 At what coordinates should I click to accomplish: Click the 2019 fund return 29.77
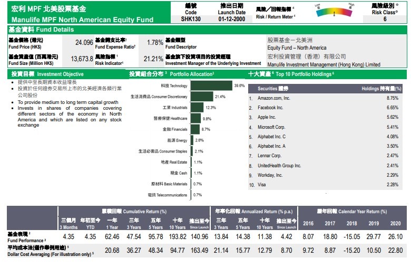pos(374,237)
